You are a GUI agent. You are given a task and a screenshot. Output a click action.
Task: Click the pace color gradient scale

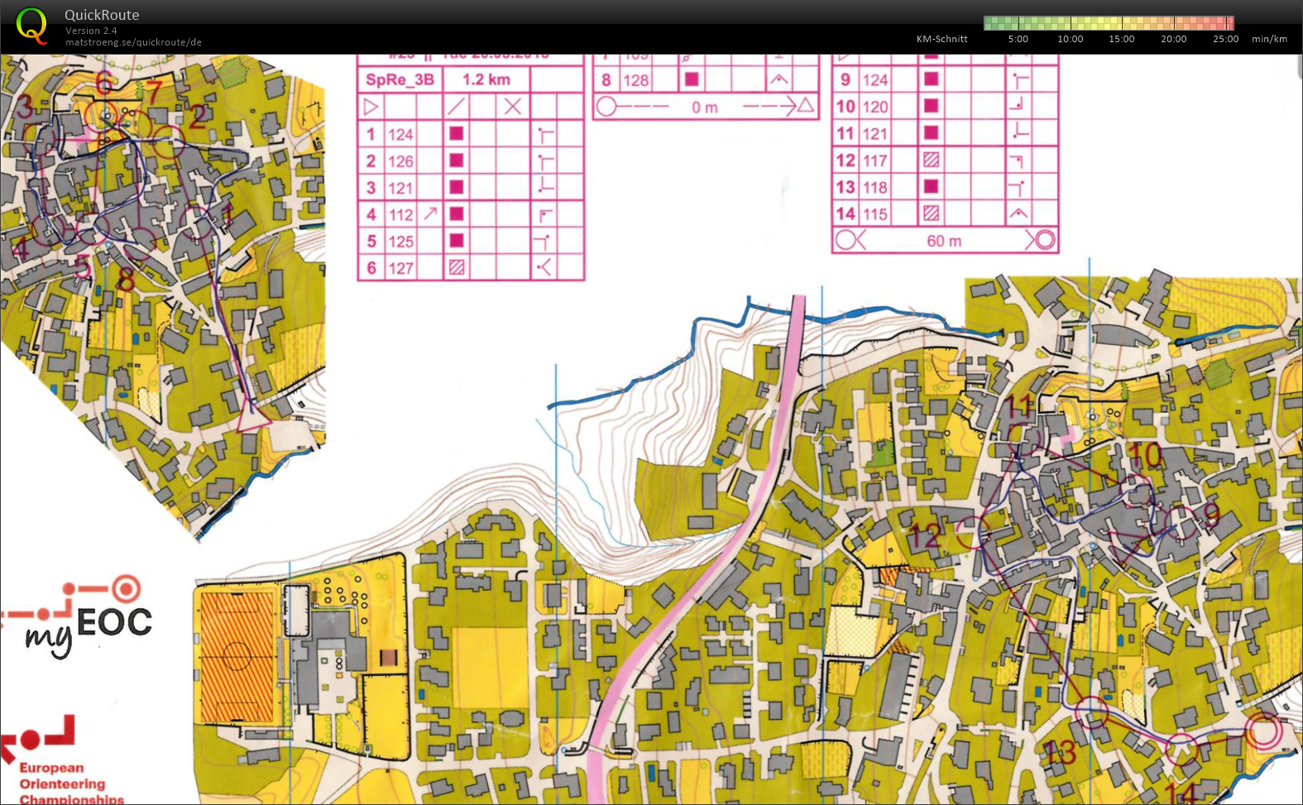pyautogui.click(x=1109, y=23)
